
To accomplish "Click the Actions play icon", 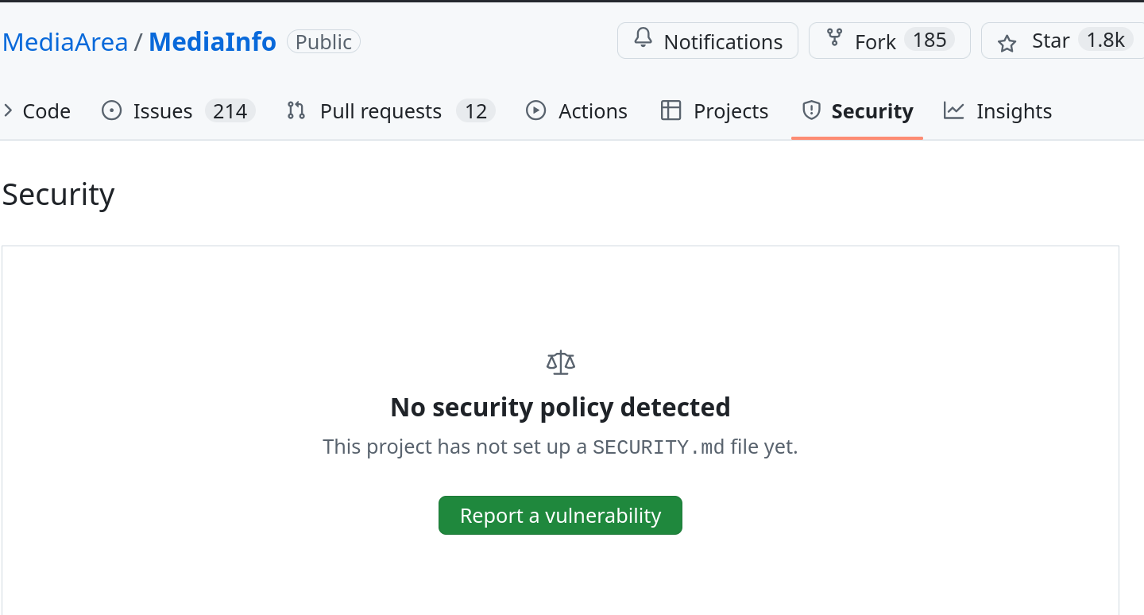I will (536, 111).
